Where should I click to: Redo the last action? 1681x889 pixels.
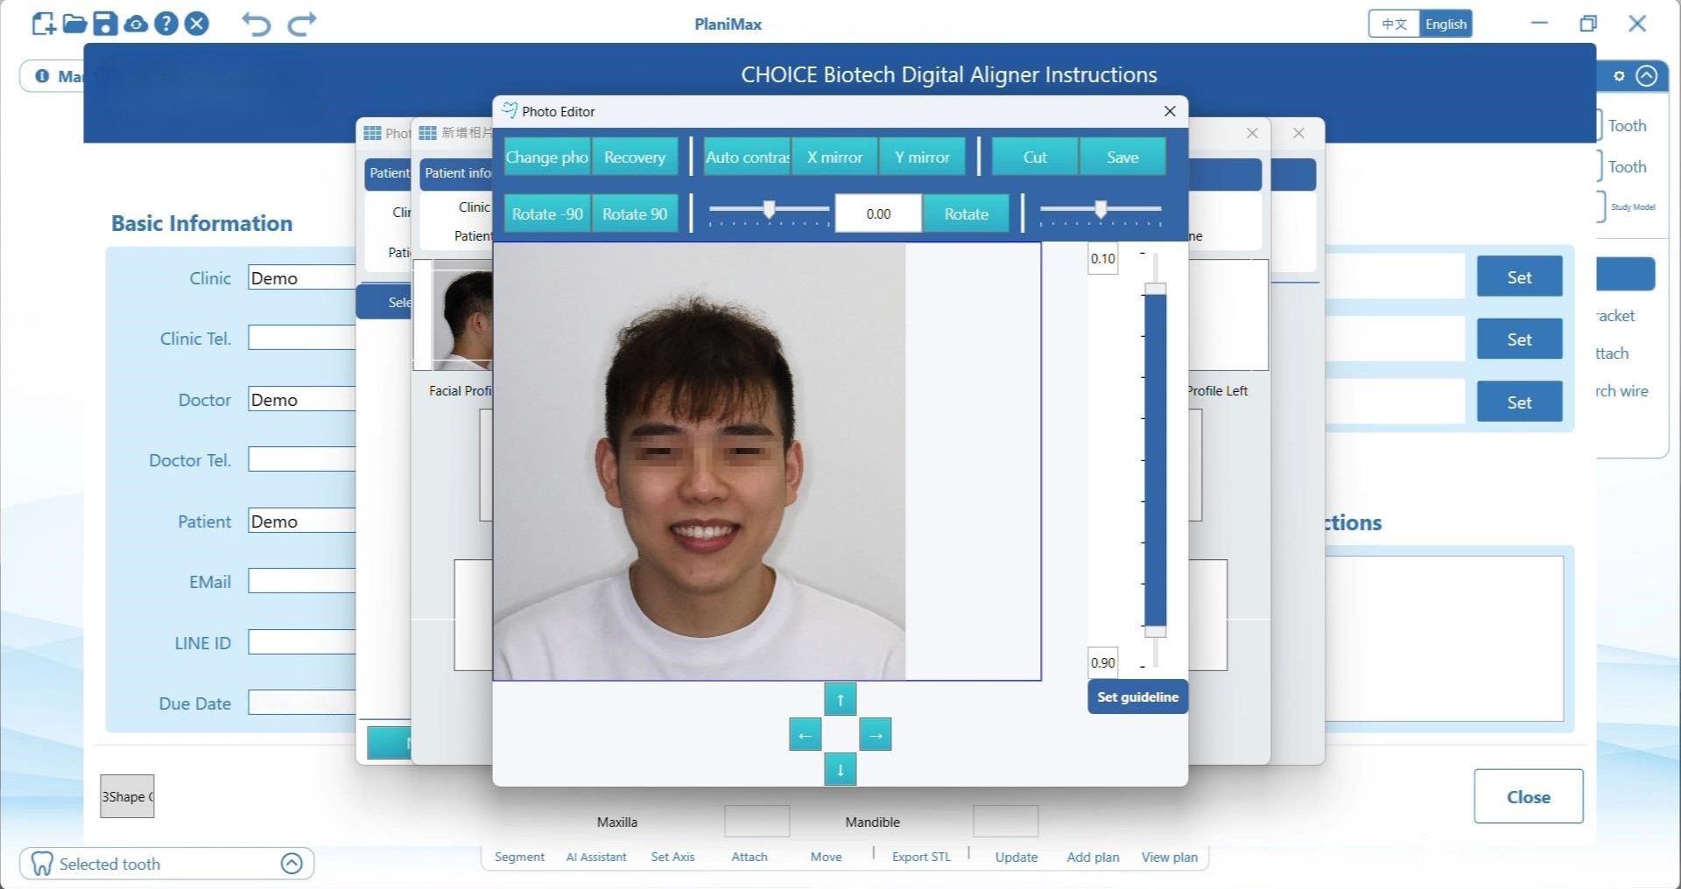click(302, 24)
